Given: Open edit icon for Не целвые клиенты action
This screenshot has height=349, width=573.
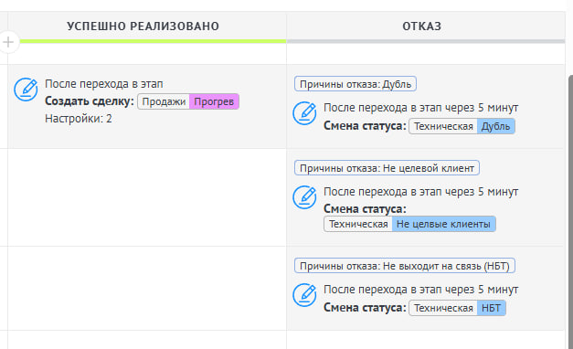Looking at the screenshot, I should pyautogui.click(x=304, y=197).
